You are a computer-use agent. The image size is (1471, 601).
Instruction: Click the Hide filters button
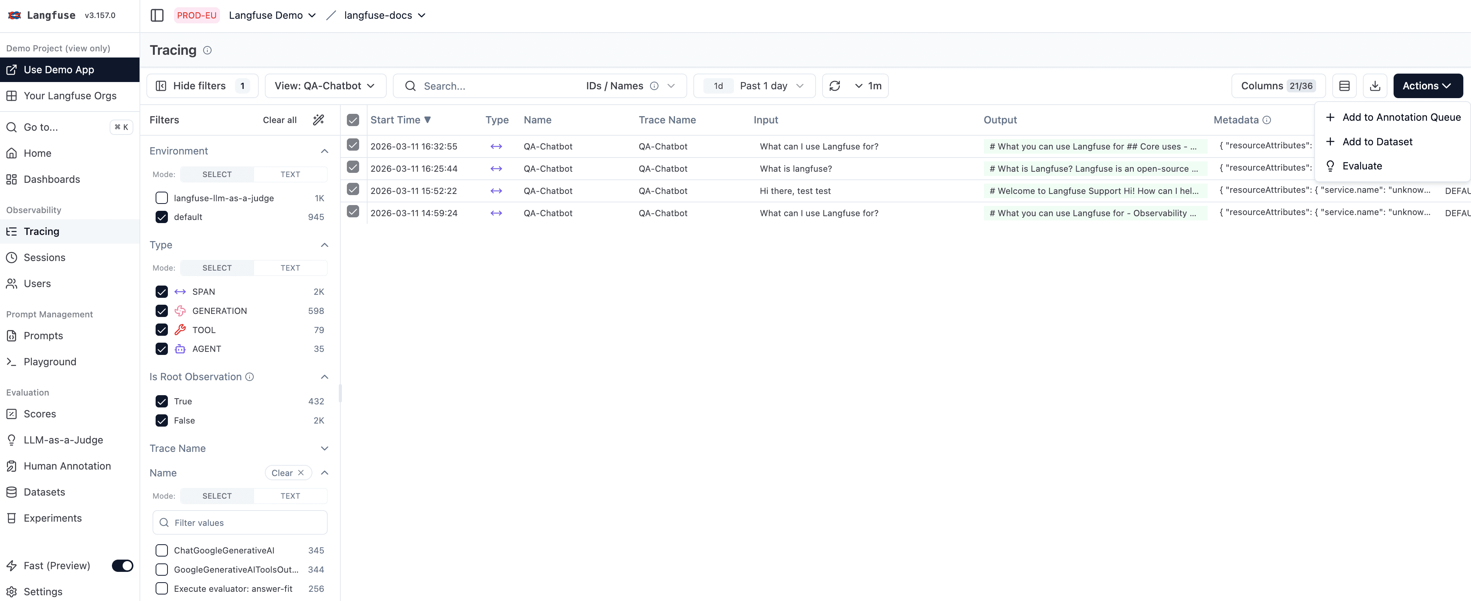click(200, 86)
